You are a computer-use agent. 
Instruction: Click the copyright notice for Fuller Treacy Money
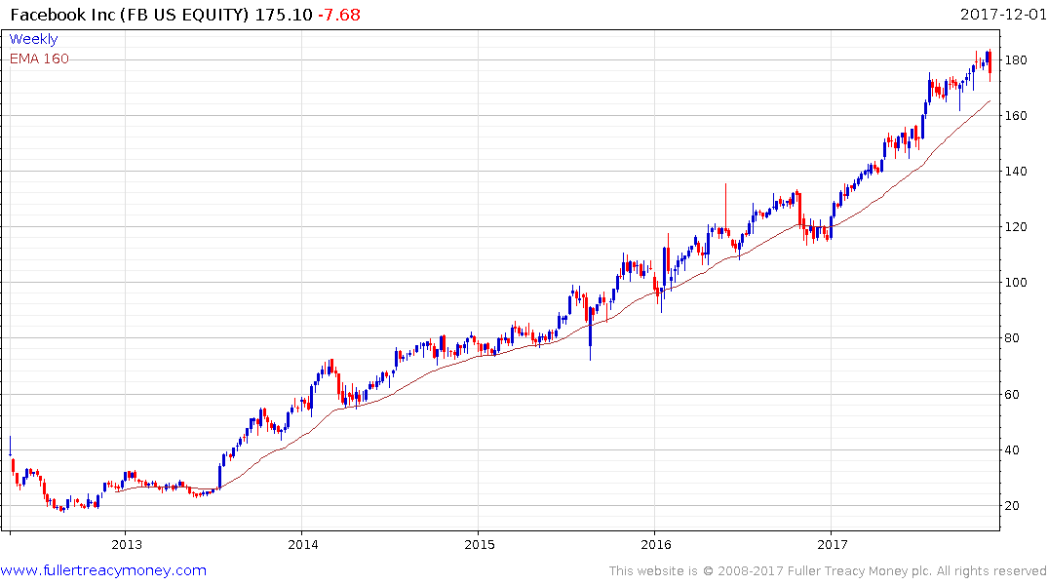point(828,571)
